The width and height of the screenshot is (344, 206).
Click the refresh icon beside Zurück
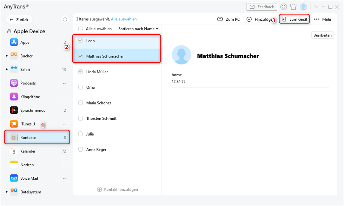[x=65, y=20]
